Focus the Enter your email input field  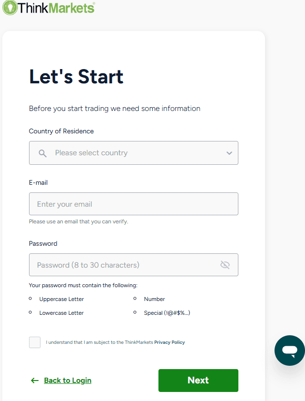(133, 204)
